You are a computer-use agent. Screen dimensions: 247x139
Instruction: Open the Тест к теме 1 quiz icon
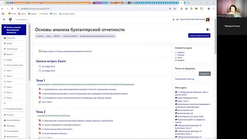(40, 102)
